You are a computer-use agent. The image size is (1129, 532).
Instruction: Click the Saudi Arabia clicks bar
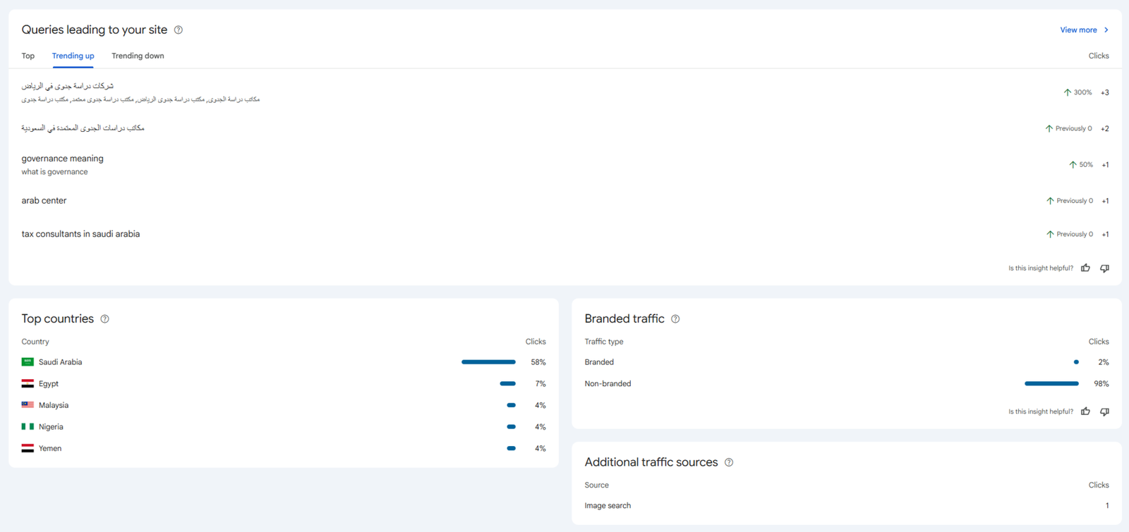[x=488, y=362]
